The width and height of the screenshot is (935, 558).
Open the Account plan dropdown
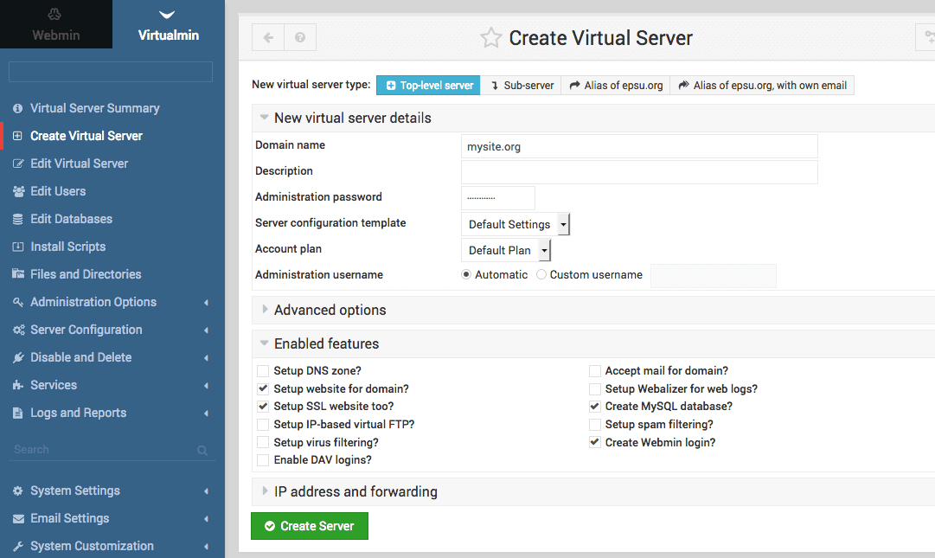click(x=506, y=250)
